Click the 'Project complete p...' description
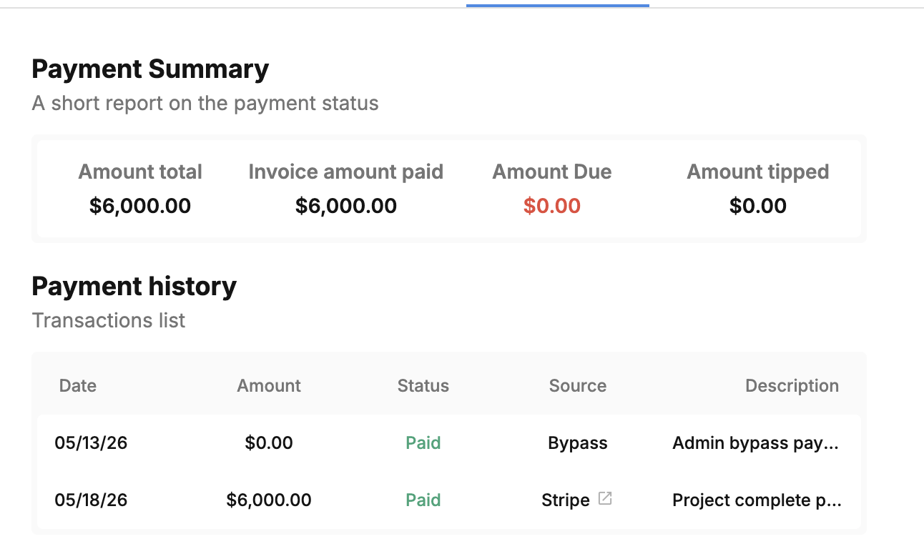This screenshot has height=559, width=924. click(757, 500)
